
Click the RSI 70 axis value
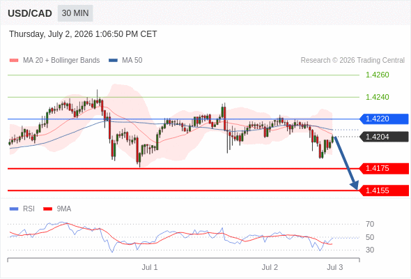click(370, 224)
